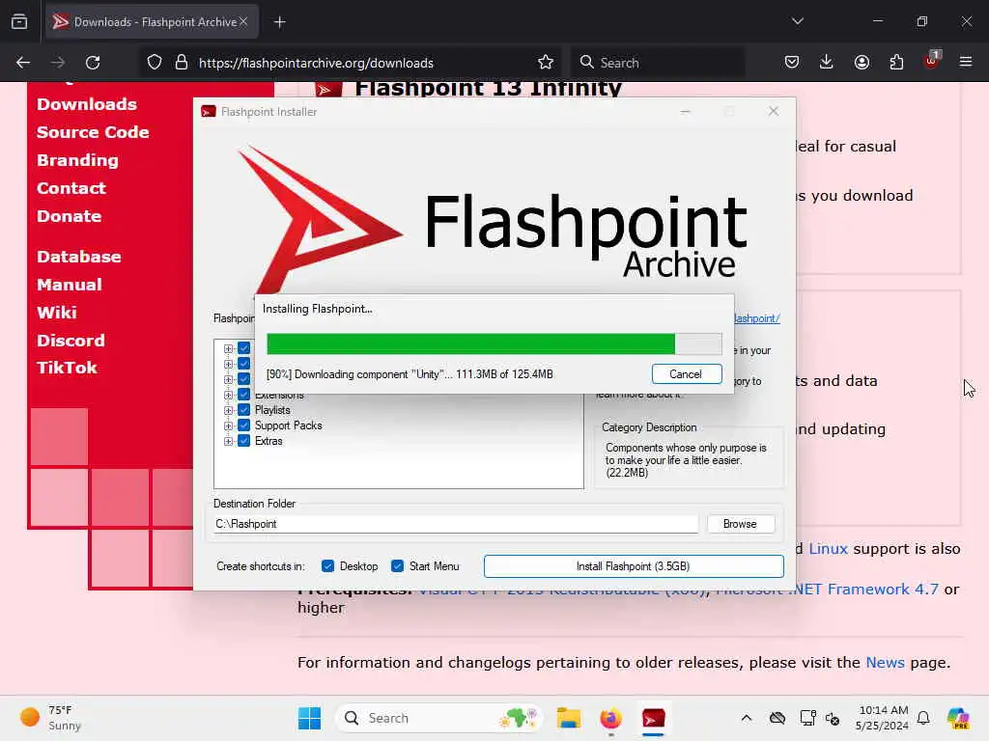Viewport: 989px width, 741px height.
Task: Open a new browser tab
Action: tap(279, 22)
